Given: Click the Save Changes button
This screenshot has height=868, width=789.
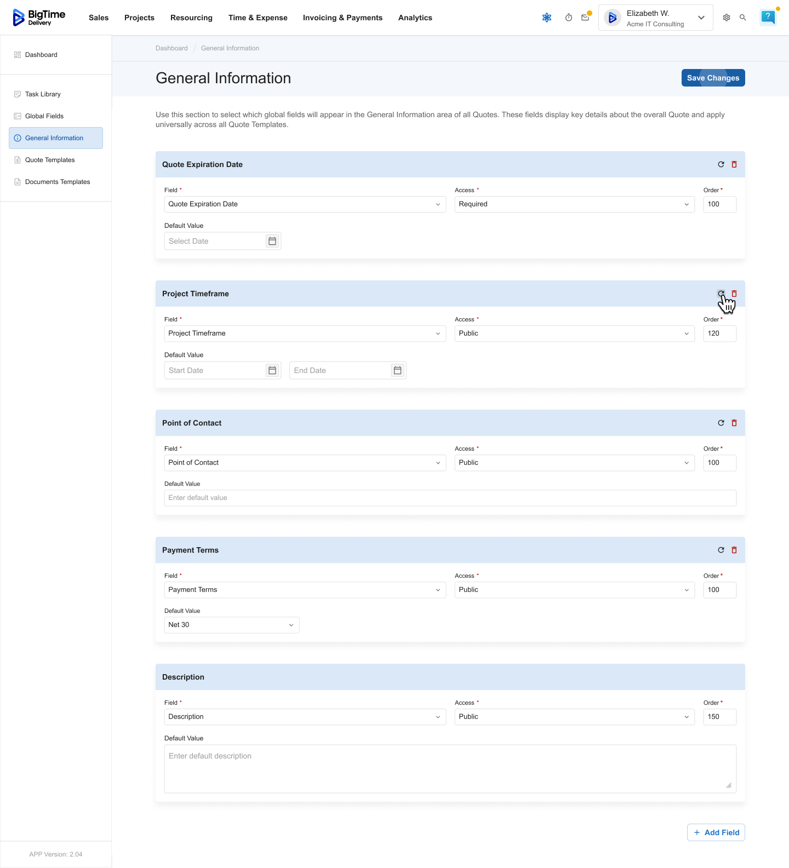Looking at the screenshot, I should [713, 78].
